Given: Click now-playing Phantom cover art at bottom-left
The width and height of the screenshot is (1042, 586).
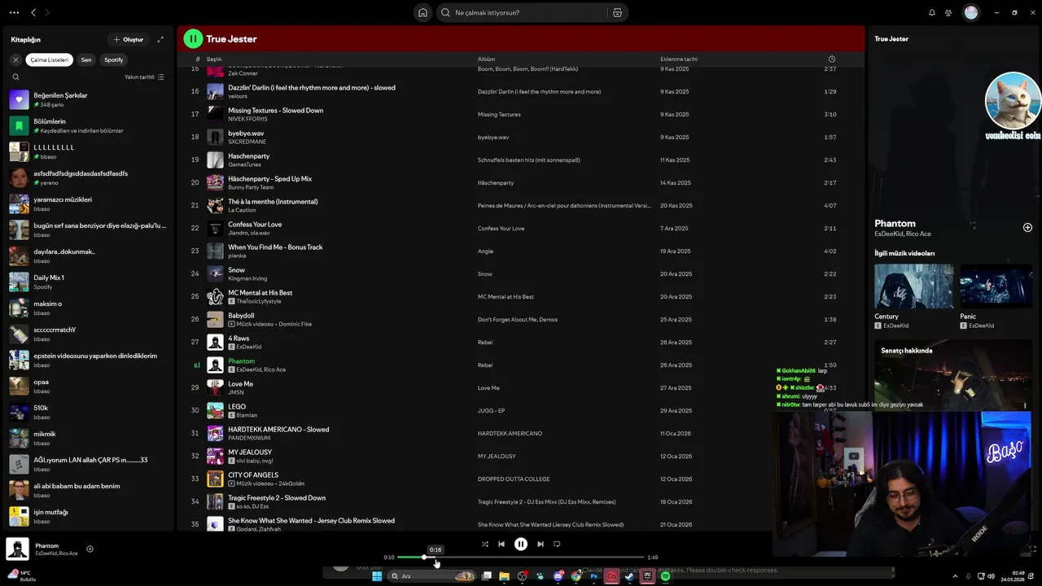Looking at the screenshot, I should click(17, 549).
